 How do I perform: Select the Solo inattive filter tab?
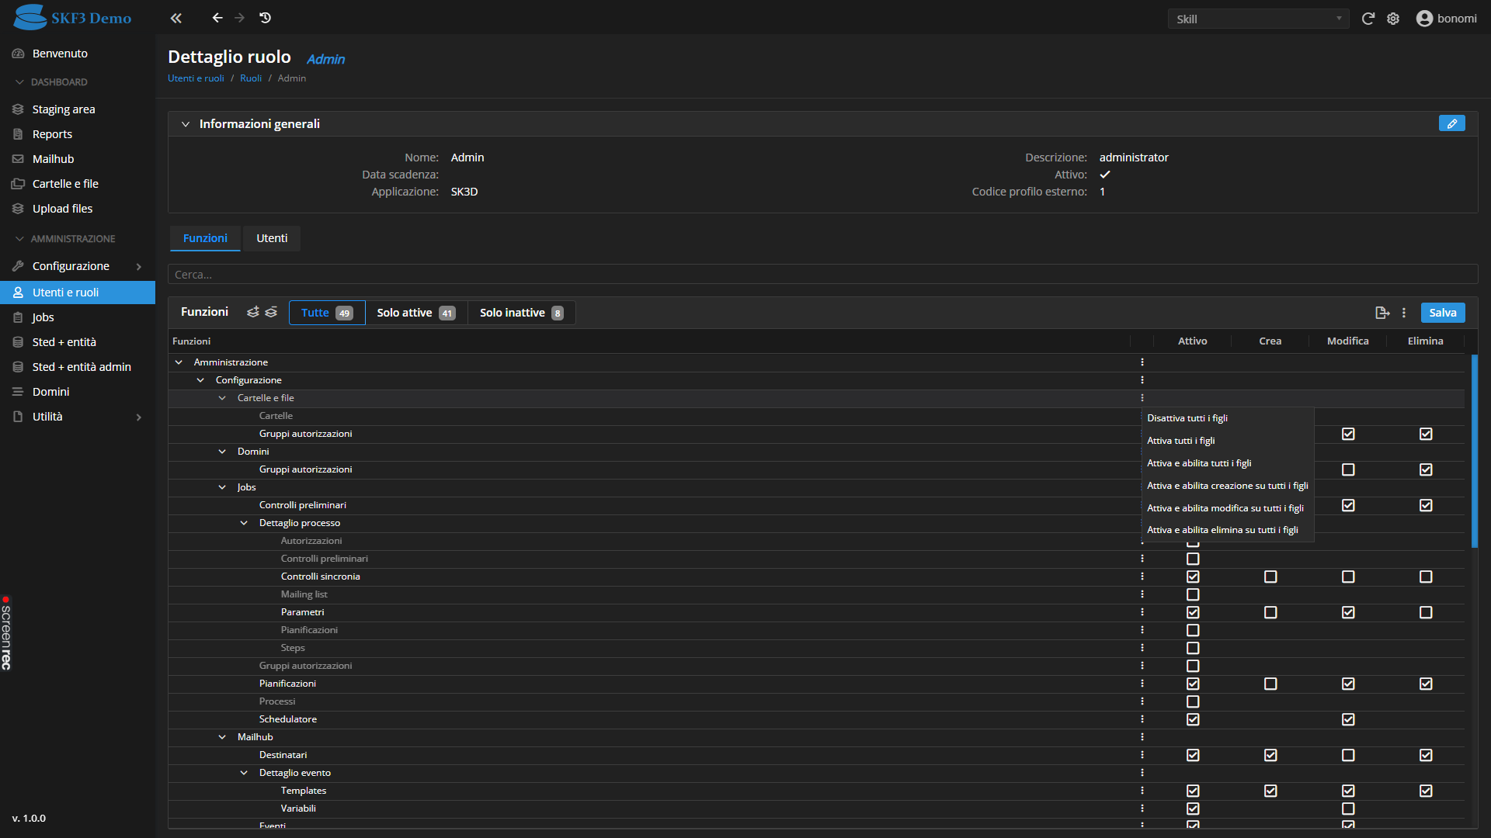521,313
